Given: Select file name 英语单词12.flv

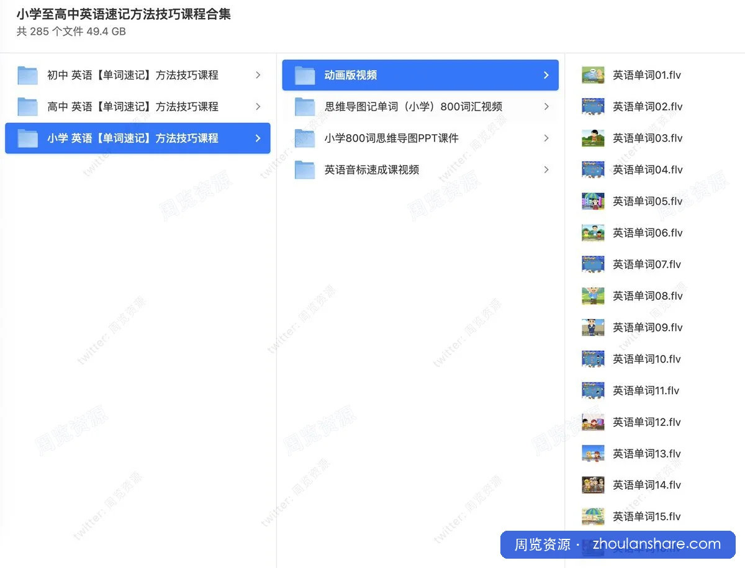Looking at the screenshot, I should tap(647, 422).
